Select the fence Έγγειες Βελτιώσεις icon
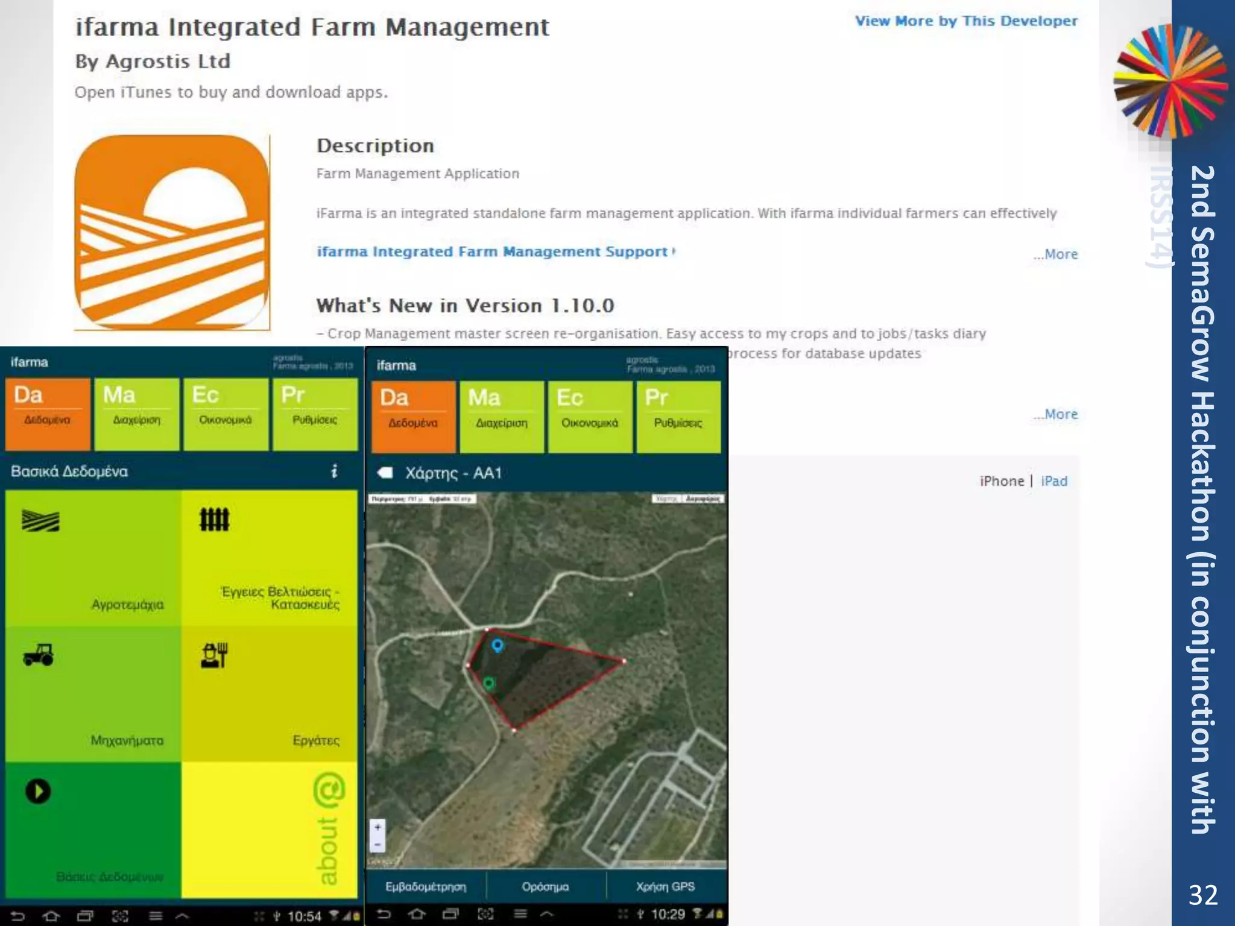Screen dimensions: 1235x926 [x=214, y=519]
